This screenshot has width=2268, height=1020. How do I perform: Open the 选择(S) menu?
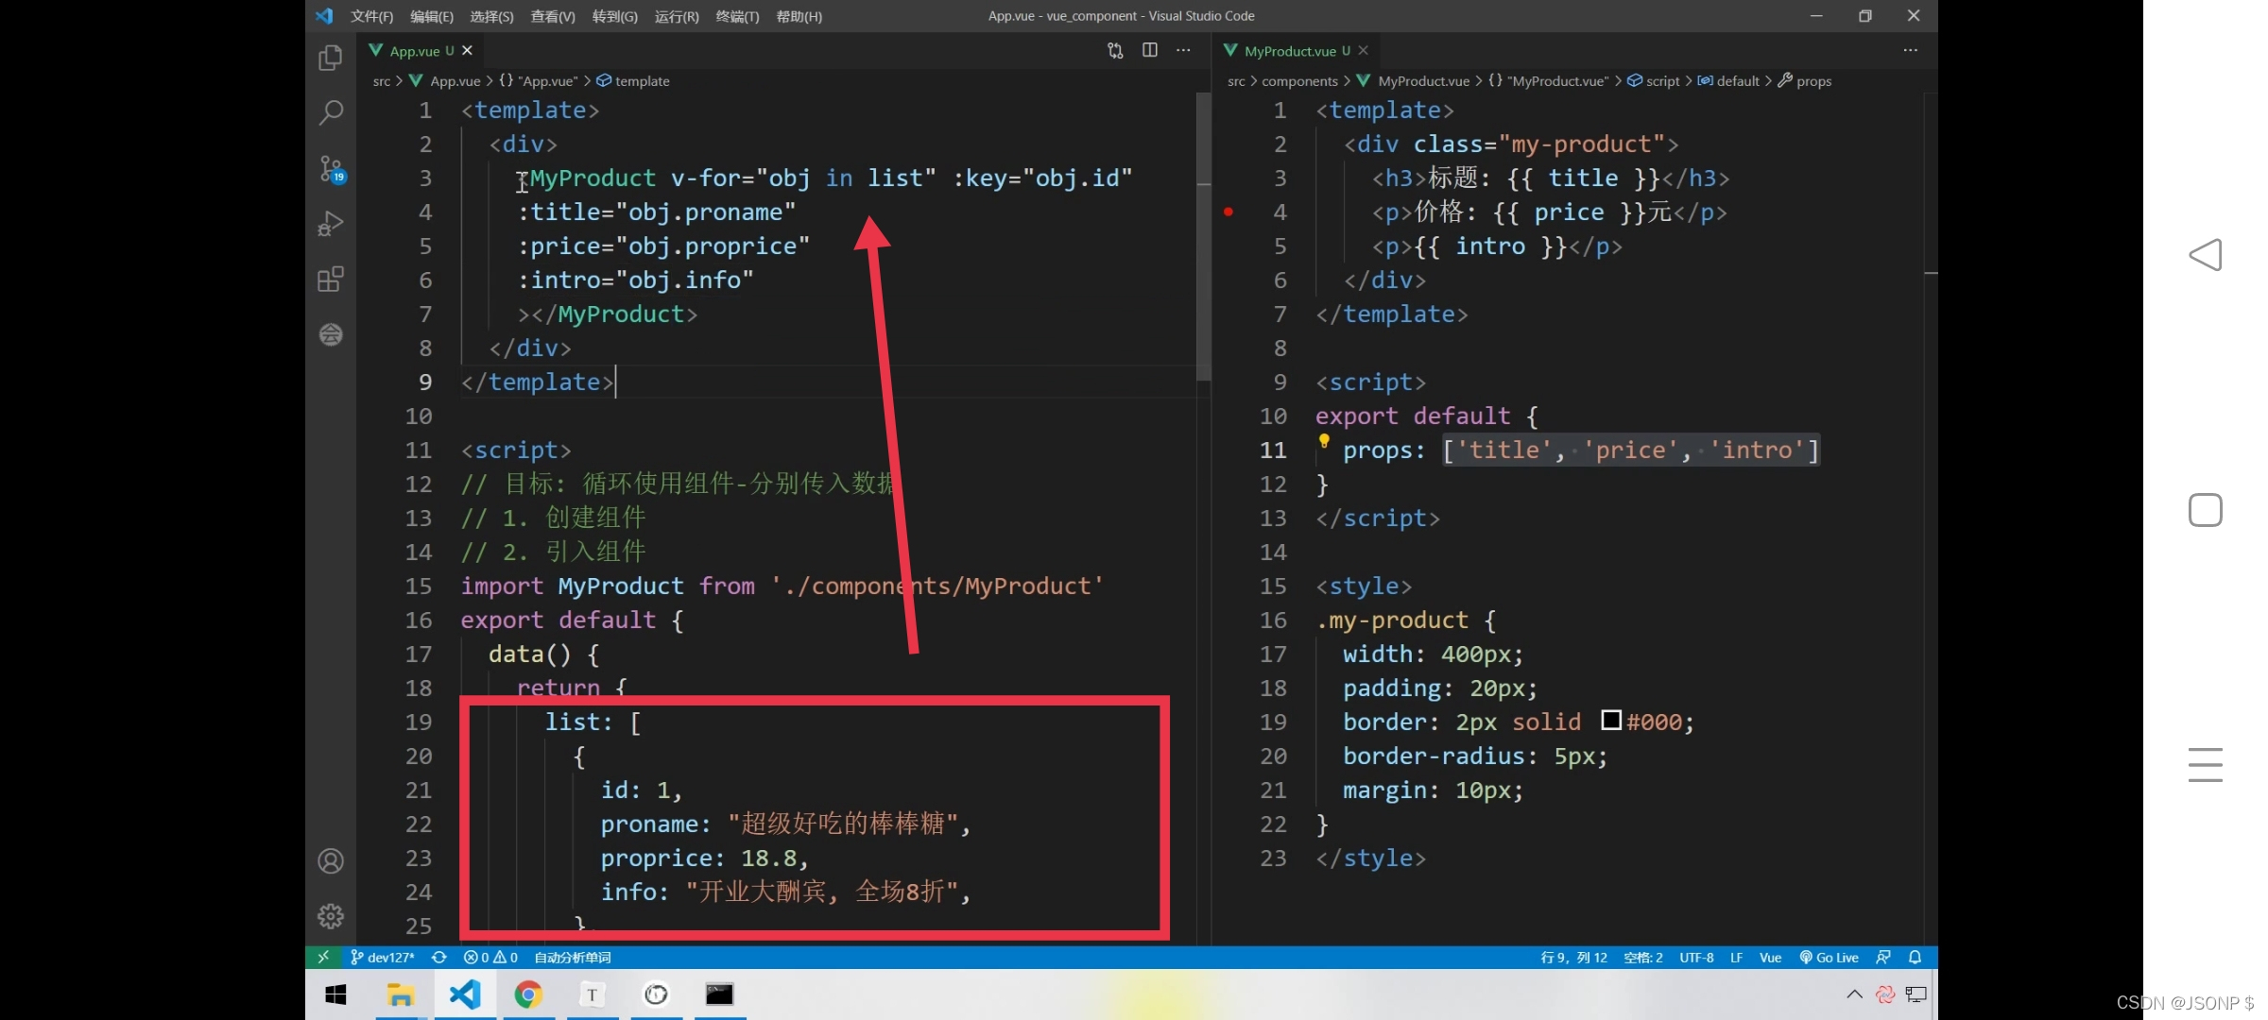(x=491, y=16)
